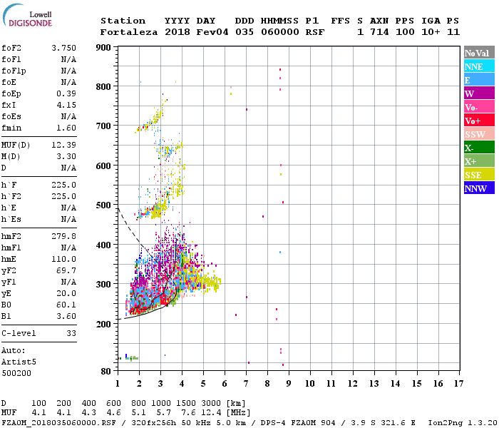Image resolution: width=499 pixels, height=428 pixels.
Task: Select the X+ light green legend swatch
Action: pyautogui.click(x=479, y=161)
